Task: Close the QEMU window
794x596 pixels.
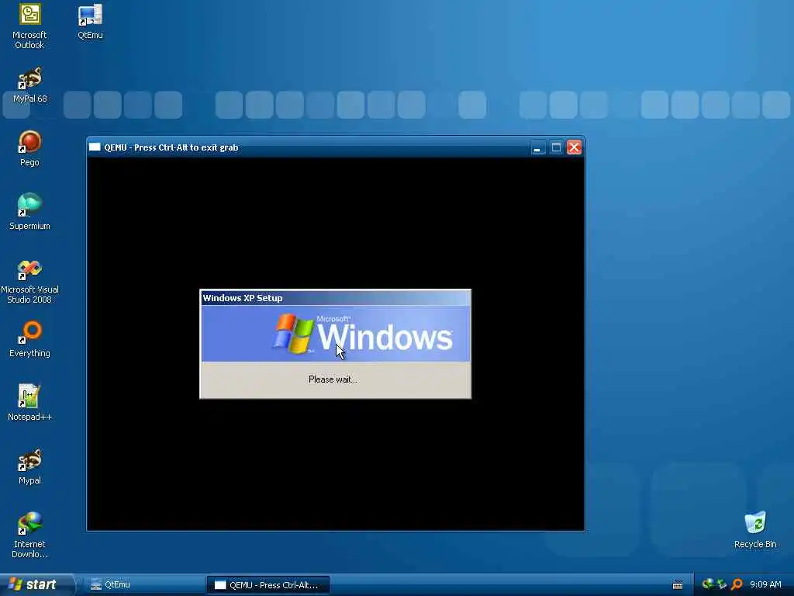Action: (x=574, y=147)
